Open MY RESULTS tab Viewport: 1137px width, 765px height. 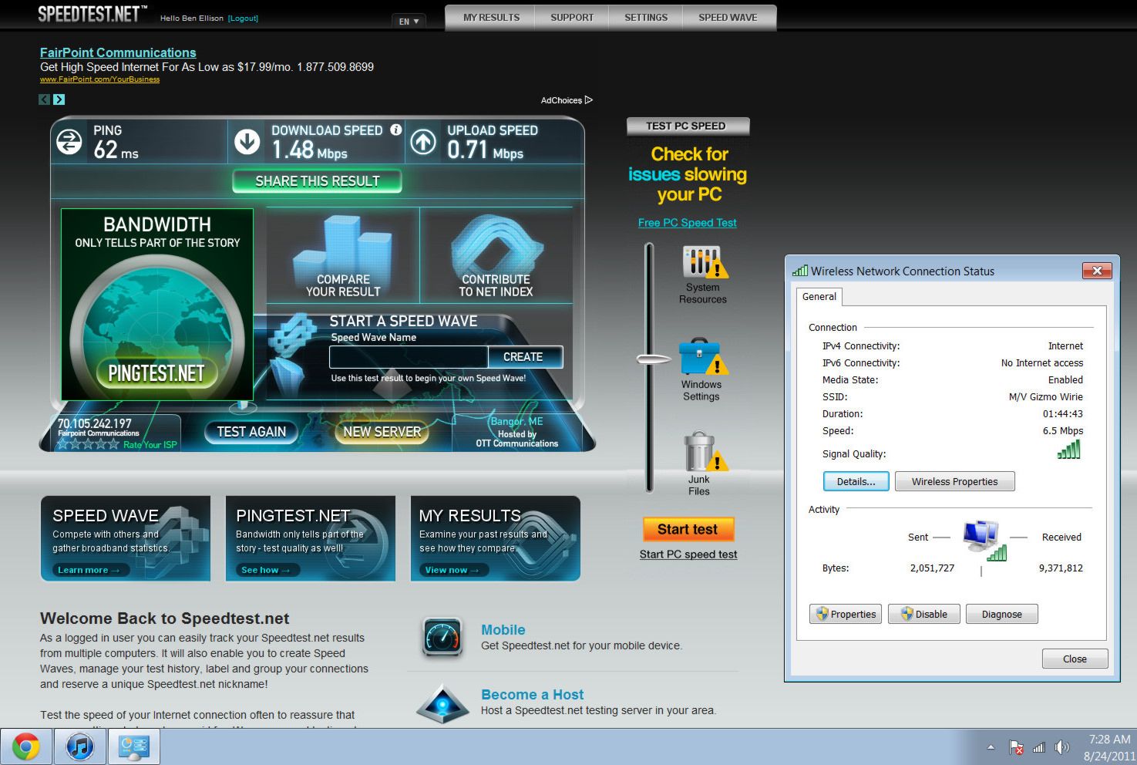point(491,18)
